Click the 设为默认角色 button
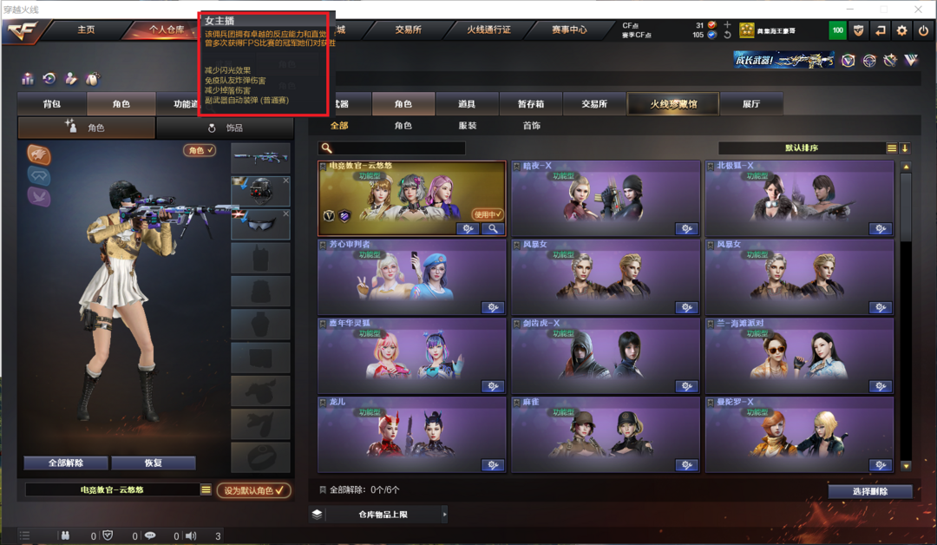Image resolution: width=937 pixels, height=545 pixels. coord(254,490)
